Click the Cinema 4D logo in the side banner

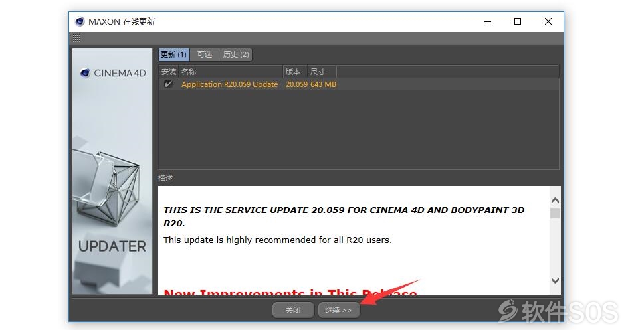(x=113, y=73)
